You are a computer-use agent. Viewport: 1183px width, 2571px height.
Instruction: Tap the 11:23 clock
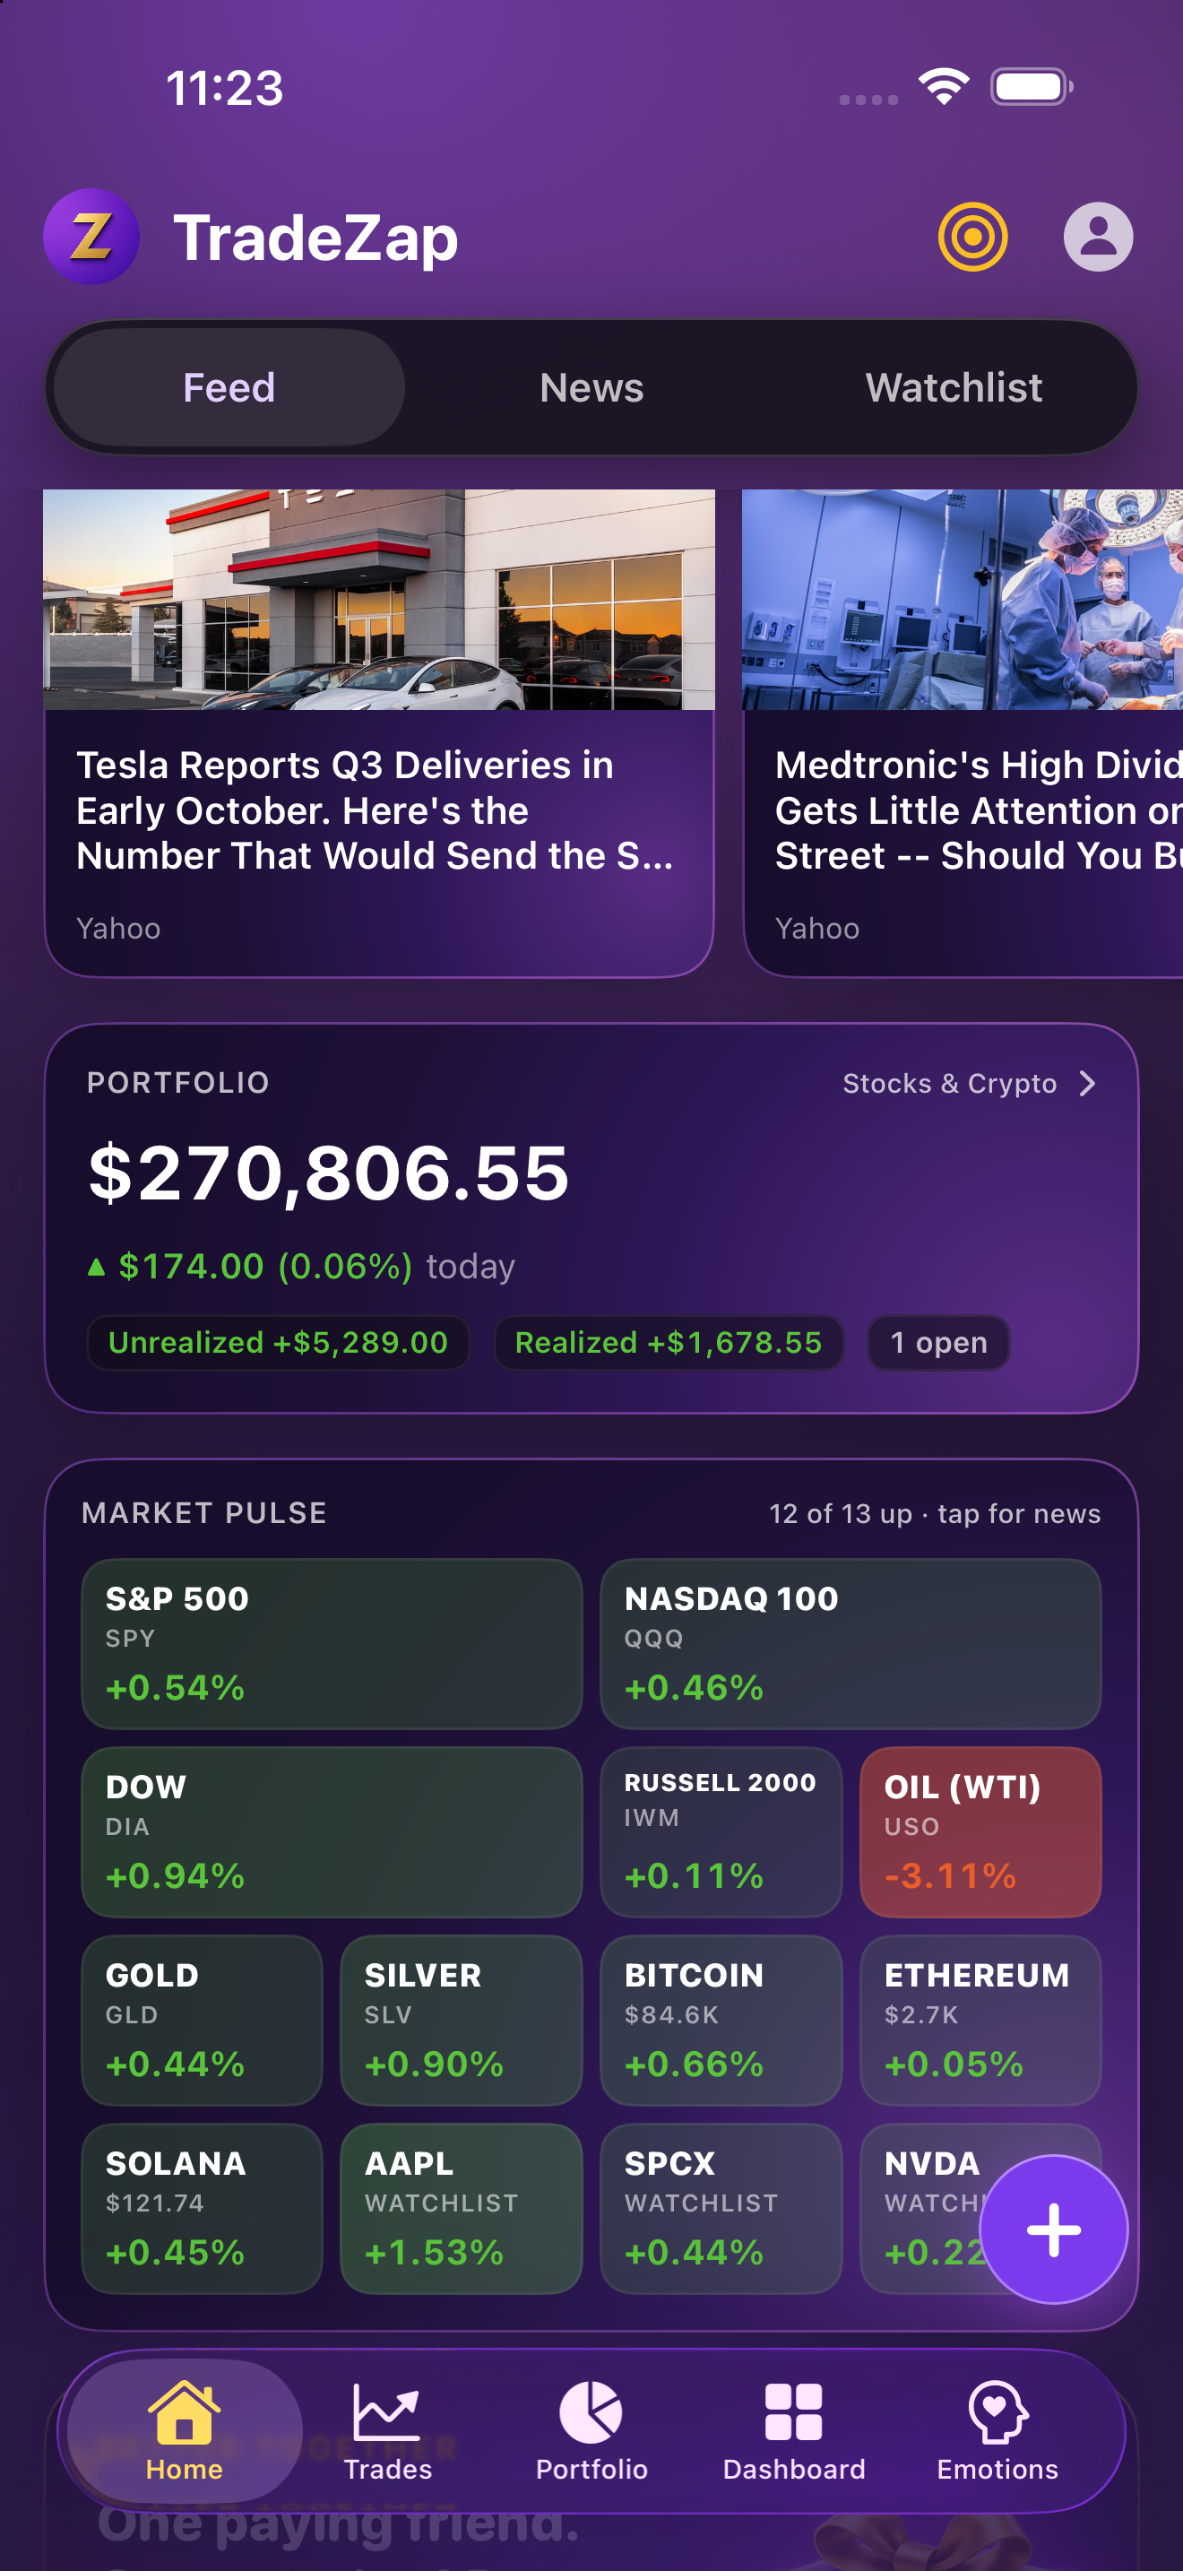coord(224,88)
